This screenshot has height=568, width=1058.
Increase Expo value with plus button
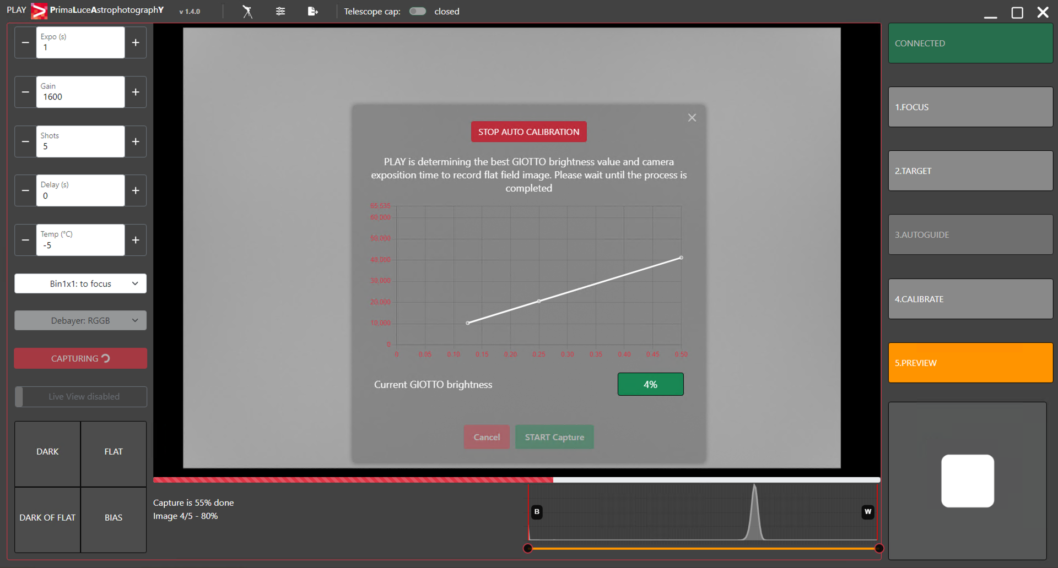[x=136, y=42]
